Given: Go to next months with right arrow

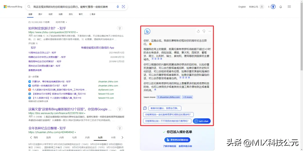Looking at the screenshot, I should click(122, 138).
